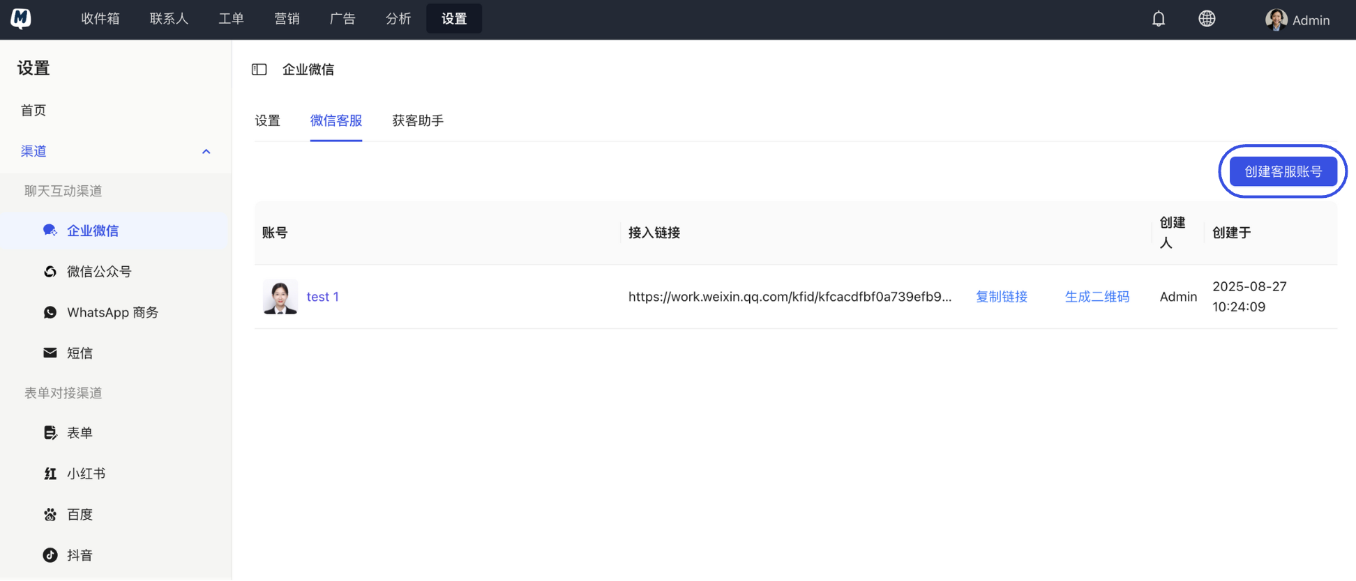Open the Admin user menu

click(1297, 20)
